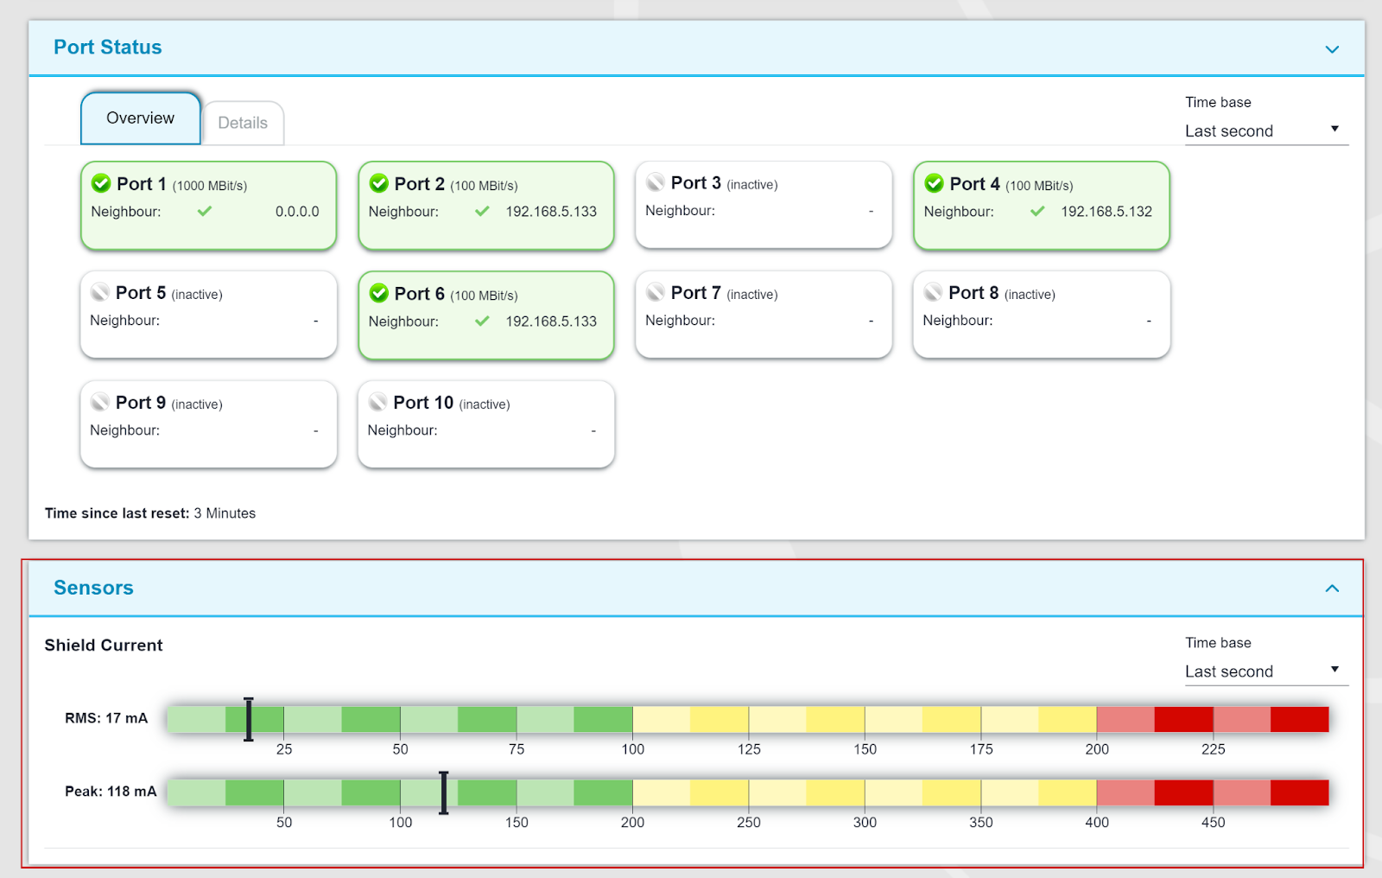Click neighbour IP 192.168.5.133 in Port 6

[x=551, y=321]
